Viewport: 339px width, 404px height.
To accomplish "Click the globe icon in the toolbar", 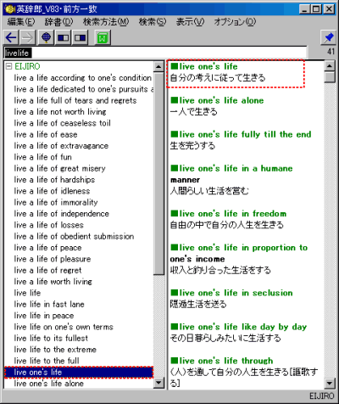I will (47, 37).
